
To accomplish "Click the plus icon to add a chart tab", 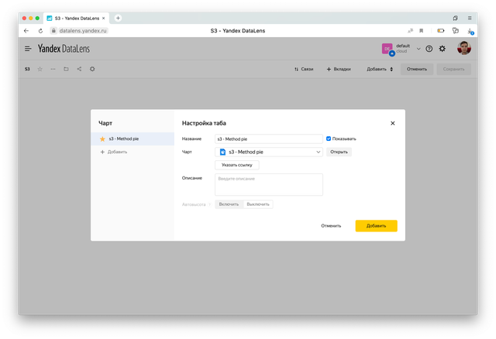I will click(x=102, y=152).
